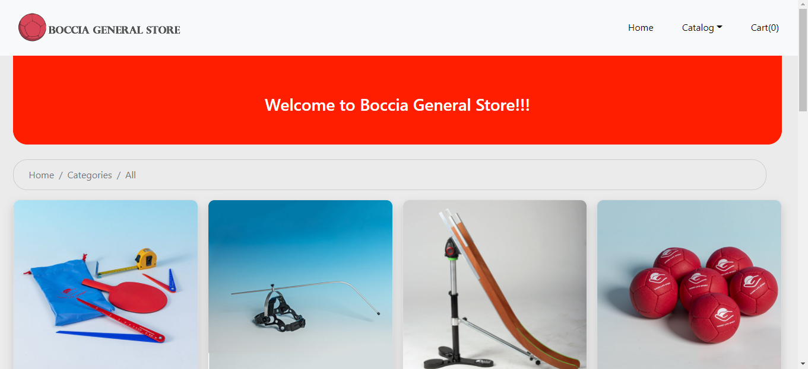Click the scrollbar down arrow
This screenshot has width=808, height=369.
click(803, 364)
